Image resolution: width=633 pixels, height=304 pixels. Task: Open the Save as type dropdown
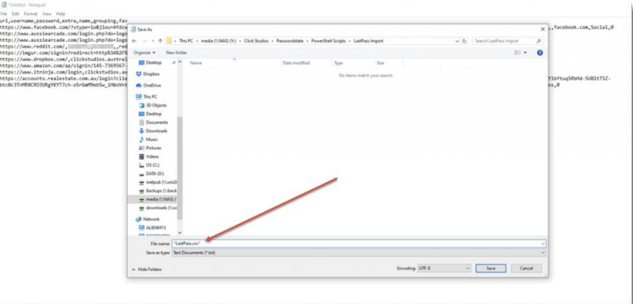click(x=359, y=252)
